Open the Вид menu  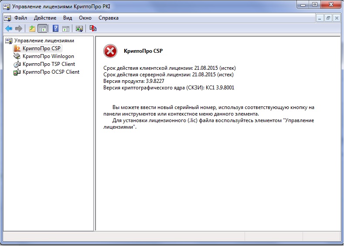(x=68, y=18)
